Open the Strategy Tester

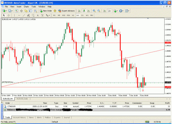(x=35, y=11)
